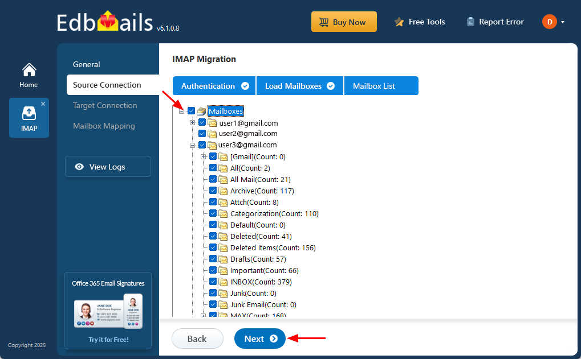Click the Attch folder icon

[223, 202]
